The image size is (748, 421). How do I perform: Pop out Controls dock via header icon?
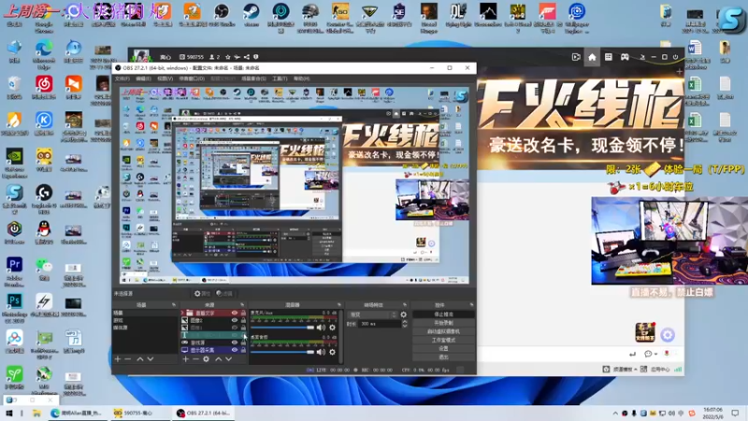click(471, 305)
